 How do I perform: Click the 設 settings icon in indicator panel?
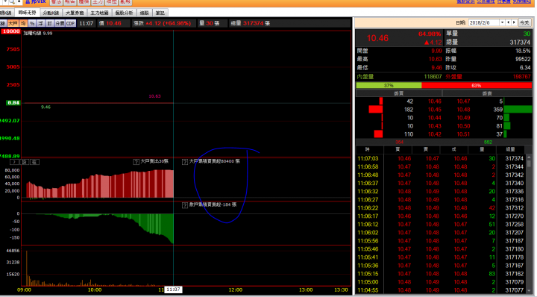click(x=25, y=162)
